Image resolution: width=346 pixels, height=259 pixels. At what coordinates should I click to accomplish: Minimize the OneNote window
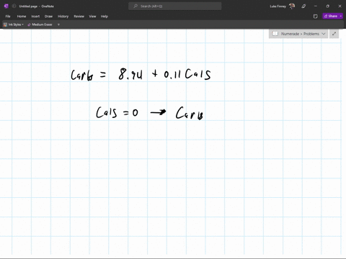coord(316,6)
